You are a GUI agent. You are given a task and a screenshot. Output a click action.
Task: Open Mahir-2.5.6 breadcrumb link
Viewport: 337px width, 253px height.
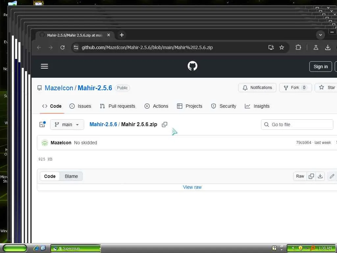click(x=103, y=124)
